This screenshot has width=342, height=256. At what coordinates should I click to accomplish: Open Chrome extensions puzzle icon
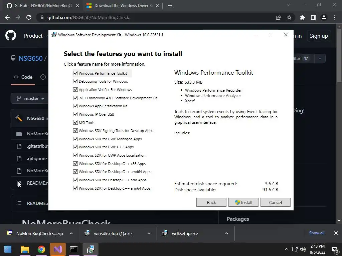click(303, 17)
